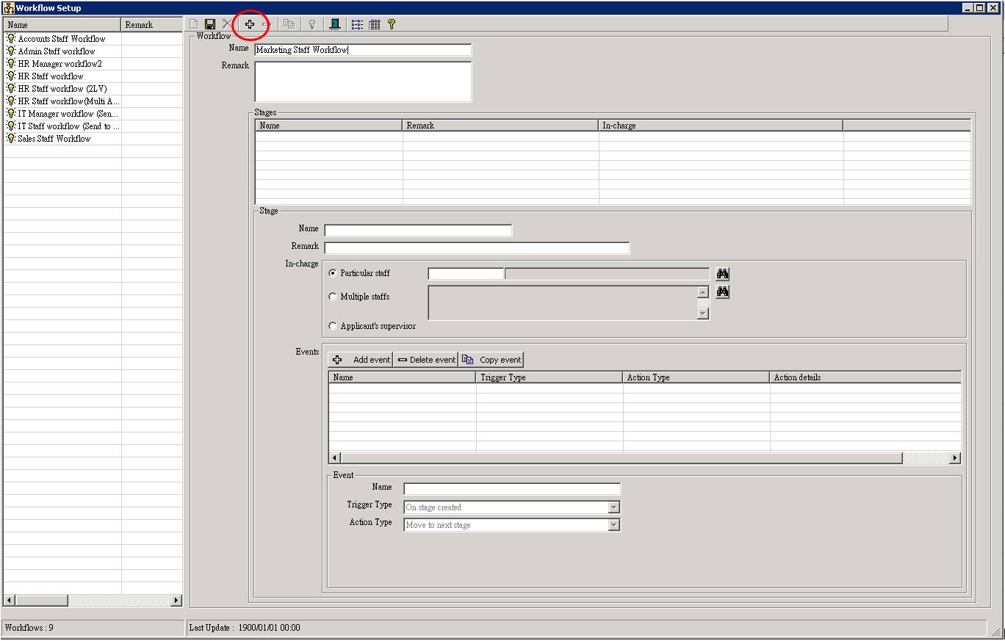Click the workflow Name input field
The width and height of the screenshot is (1005, 641).
click(x=363, y=50)
